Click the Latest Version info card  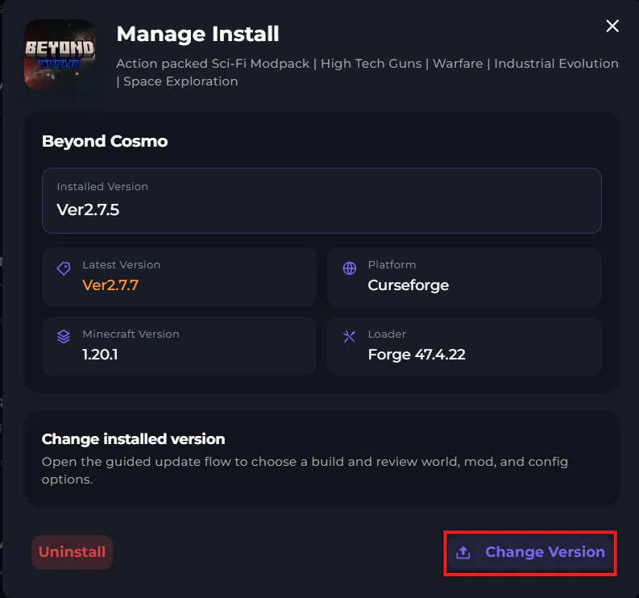(180, 276)
